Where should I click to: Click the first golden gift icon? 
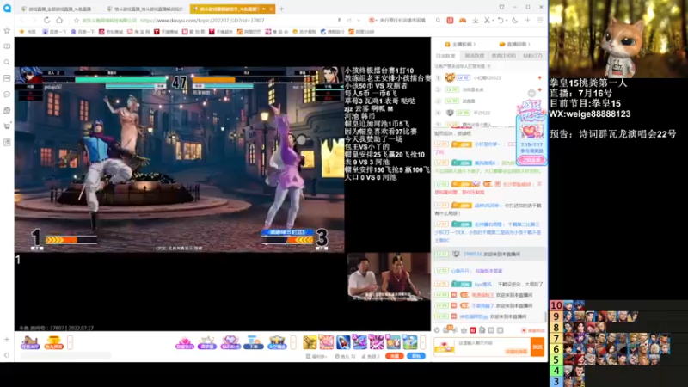(x=310, y=342)
